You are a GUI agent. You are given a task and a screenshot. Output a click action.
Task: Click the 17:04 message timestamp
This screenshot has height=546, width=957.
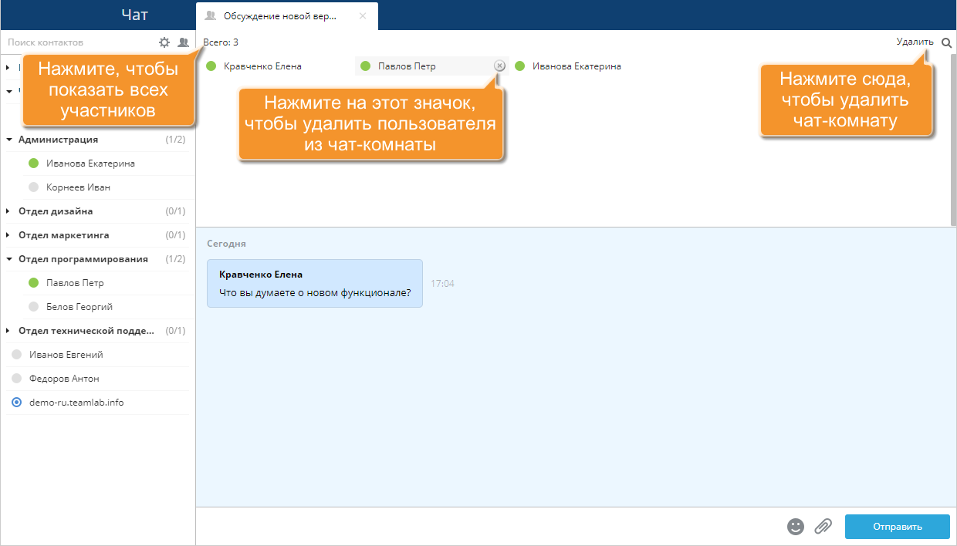(443, 284)
